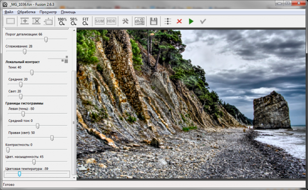
Task: Click the Порог детализации slider handle
Action: coord(46,40)
